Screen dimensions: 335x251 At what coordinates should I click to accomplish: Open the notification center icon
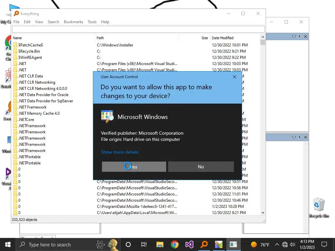coord(324,244)
